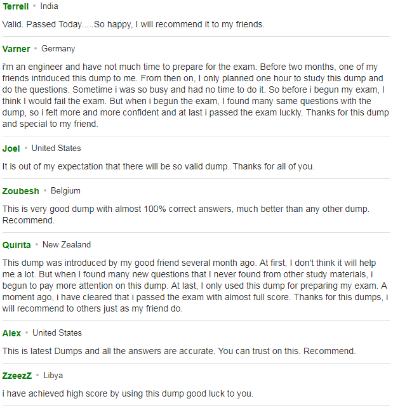Select the Alex reviewer name
Viewport: 393px width, 408px height.
pos(11,333)
